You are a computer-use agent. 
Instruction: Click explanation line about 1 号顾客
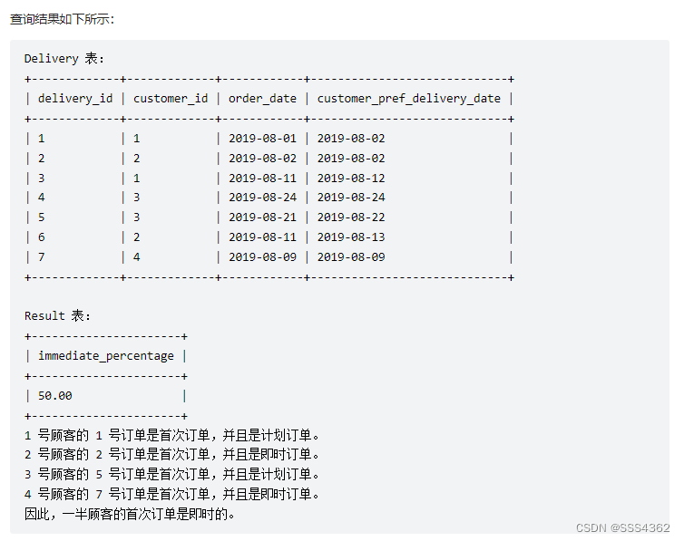click(171, 435)
